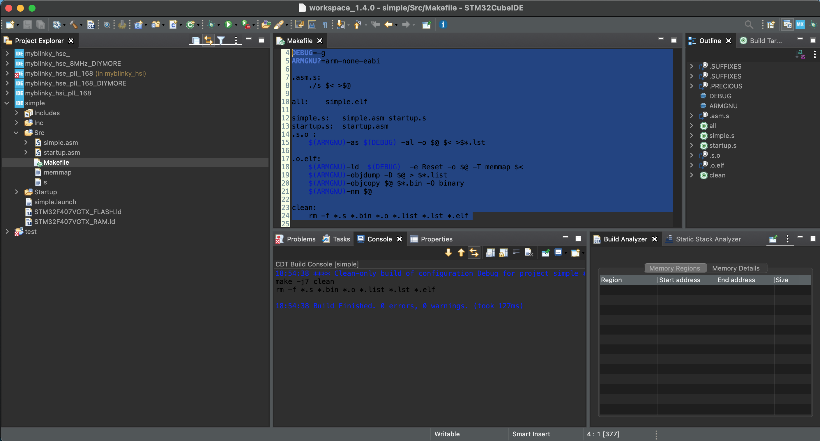820x441 pixels.
Task: Expand the Startup folder
Action: (17, 192)
